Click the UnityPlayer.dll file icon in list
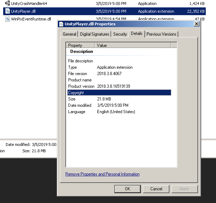Viewport: 216px width, 203px height. pos(7,11)
